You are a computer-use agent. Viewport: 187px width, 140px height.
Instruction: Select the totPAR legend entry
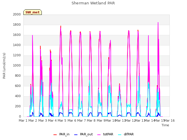coord(105,134)
